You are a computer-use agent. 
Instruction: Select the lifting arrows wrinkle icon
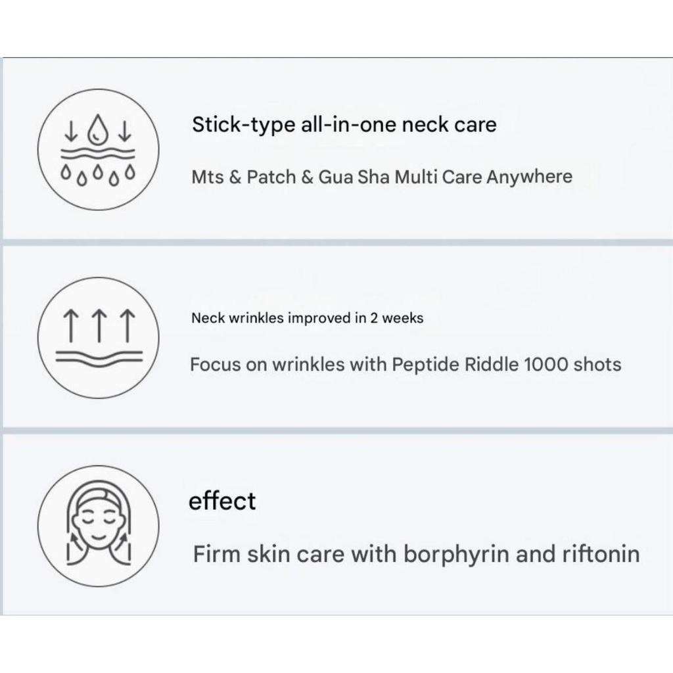[98, 338]
